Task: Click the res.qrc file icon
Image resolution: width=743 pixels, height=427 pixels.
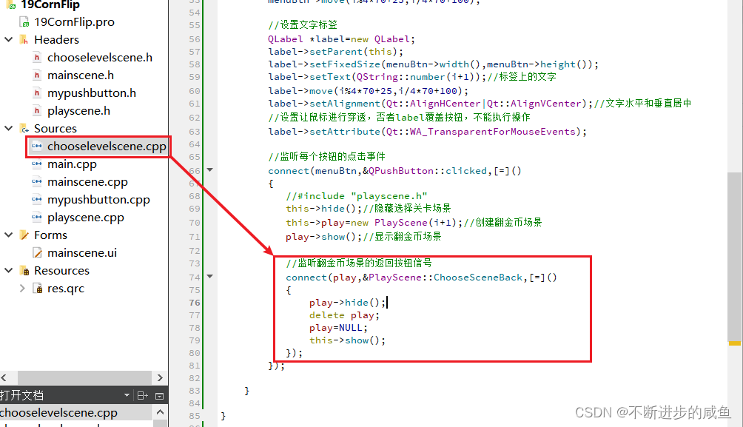Action: coord(38,288)
